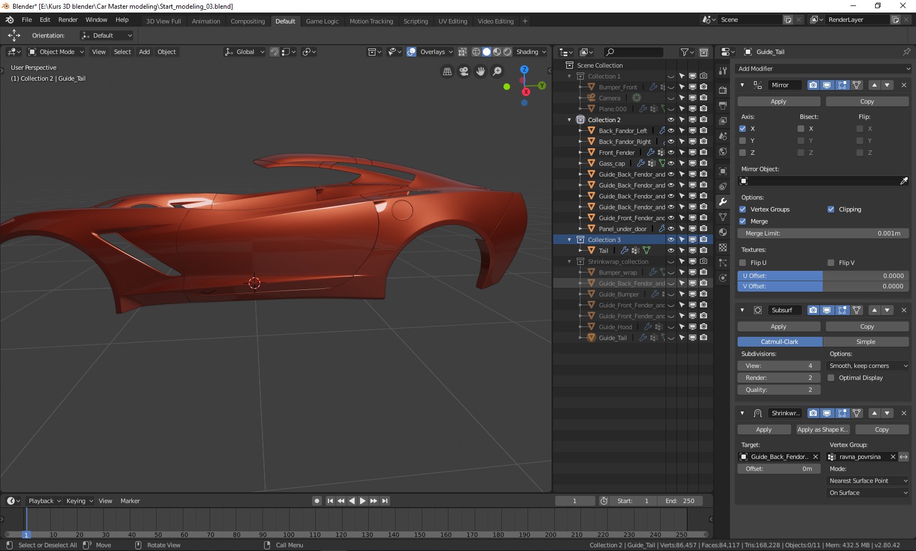Image resolution: width=916 pixels, height=551 pixels.
Task: Switch to the Scripting workspace tab
Action: pos(416,21)
